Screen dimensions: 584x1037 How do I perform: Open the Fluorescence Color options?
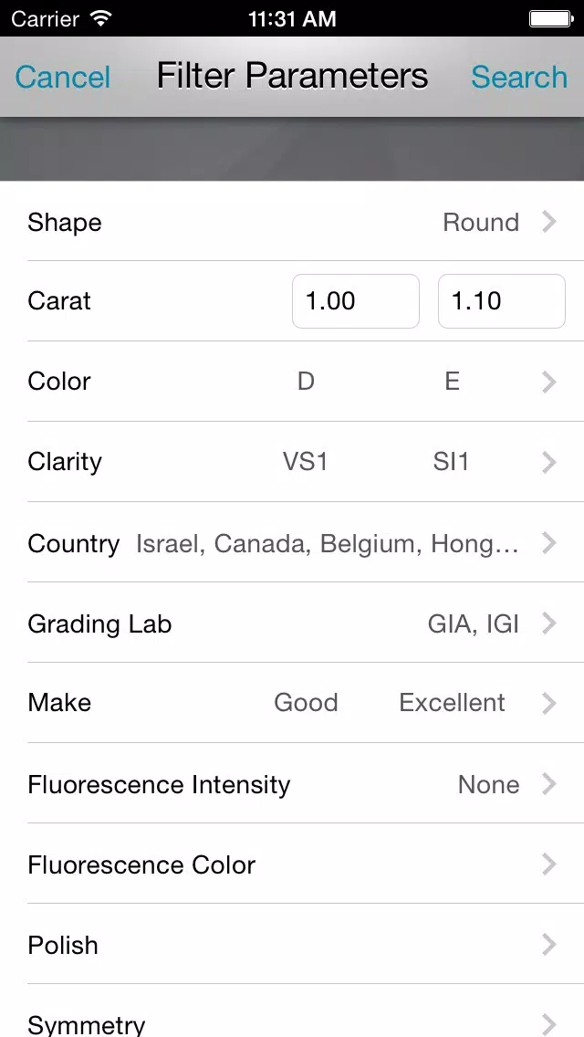292,864
